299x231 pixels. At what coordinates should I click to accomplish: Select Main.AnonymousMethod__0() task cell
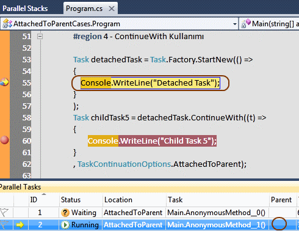[x=217, y=213]
